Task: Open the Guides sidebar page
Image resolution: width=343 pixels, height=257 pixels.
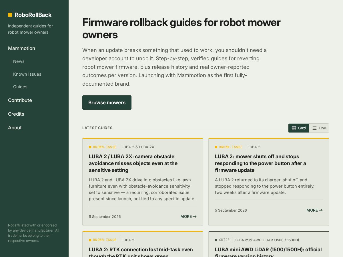Action: (20, 87)
